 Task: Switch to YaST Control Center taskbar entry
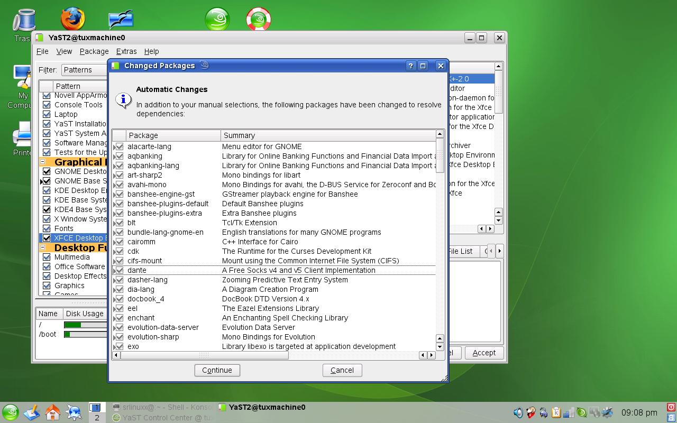coord(163,418)
